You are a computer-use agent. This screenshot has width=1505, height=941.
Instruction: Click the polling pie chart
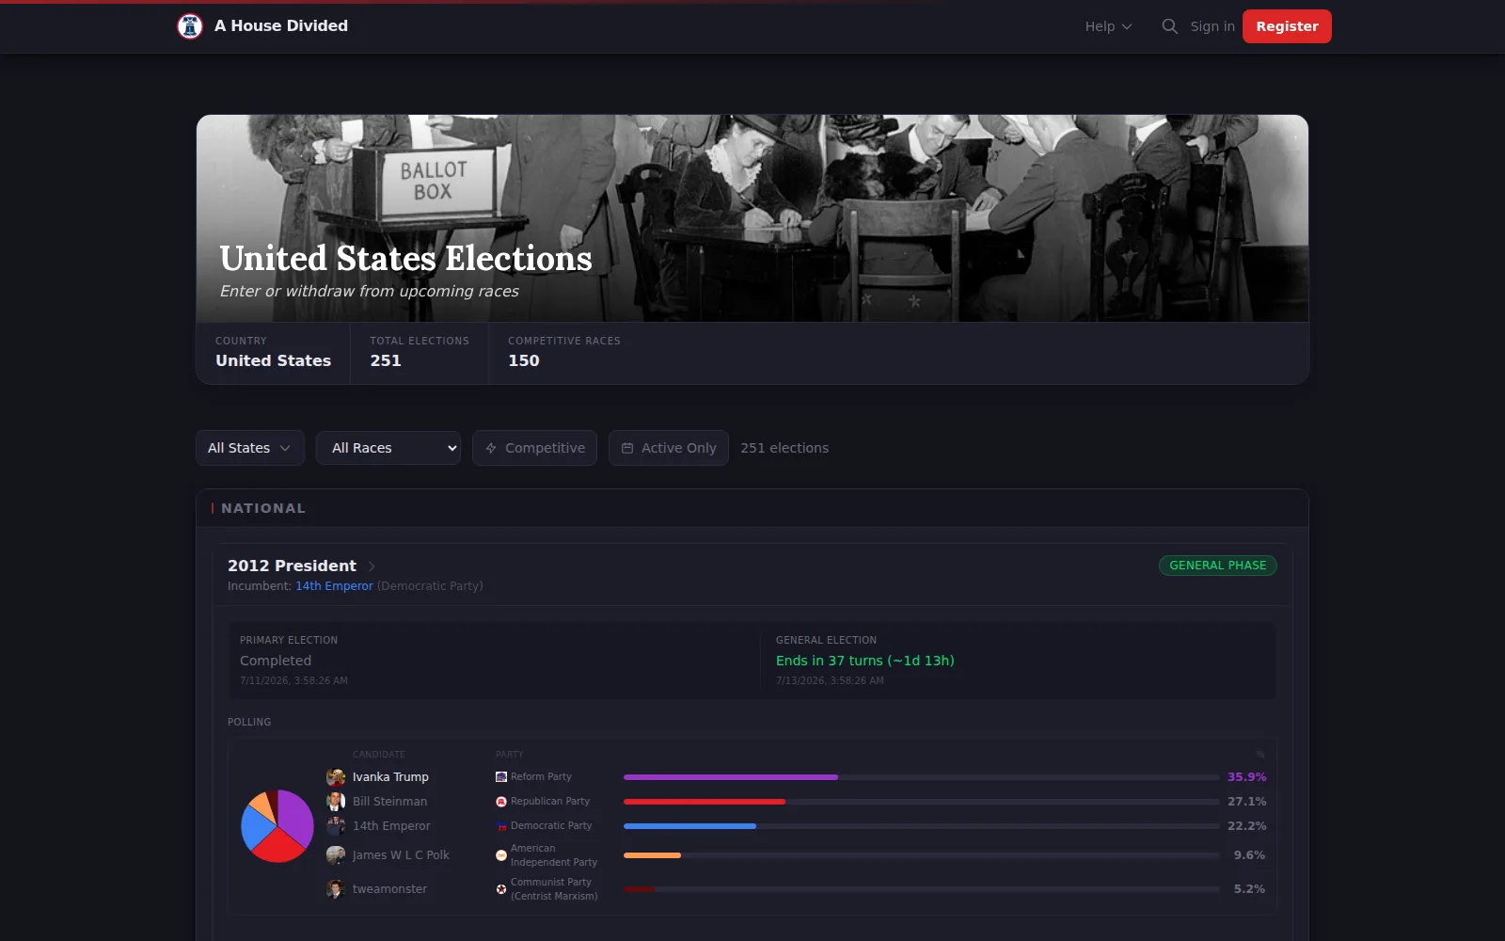coord(277,826)
